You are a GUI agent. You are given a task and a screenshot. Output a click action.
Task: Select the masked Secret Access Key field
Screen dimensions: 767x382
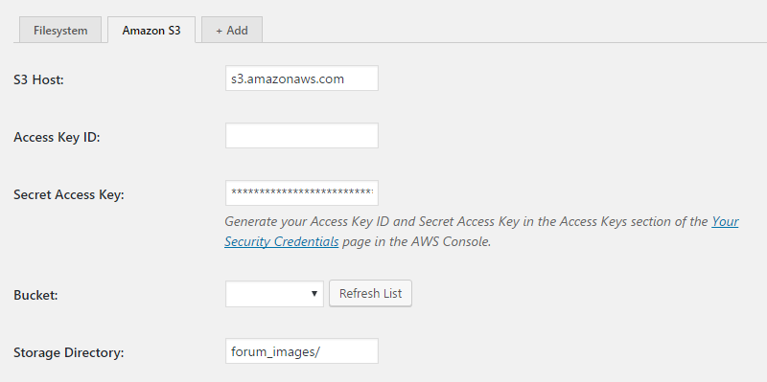coord(302,193)
